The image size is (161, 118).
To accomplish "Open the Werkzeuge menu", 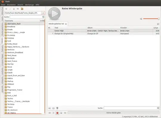I will pyautogui.click(x=29, y=5).
